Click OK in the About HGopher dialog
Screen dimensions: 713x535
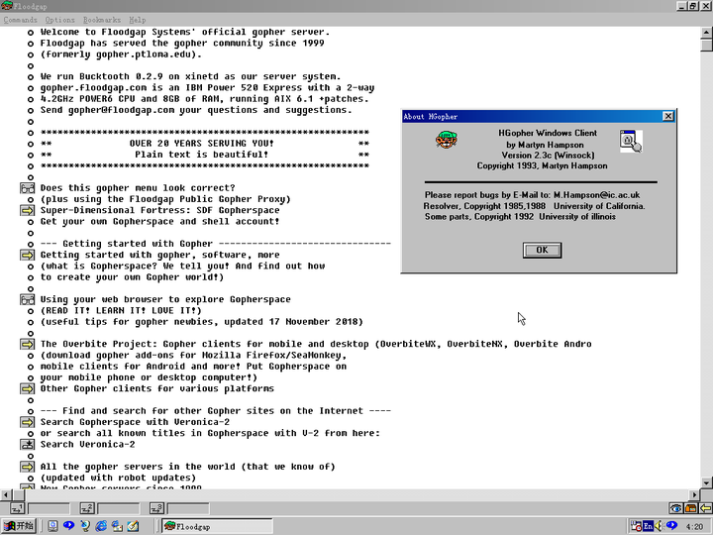542,250
